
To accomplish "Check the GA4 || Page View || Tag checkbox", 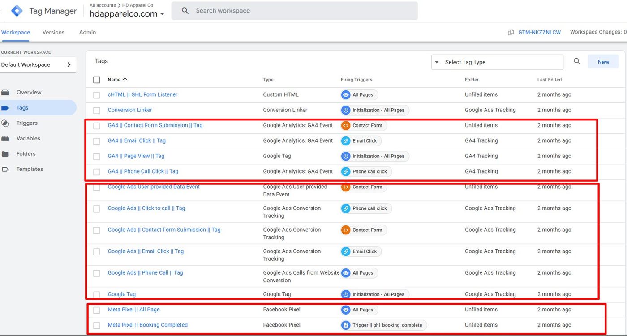I will [97, 157].
